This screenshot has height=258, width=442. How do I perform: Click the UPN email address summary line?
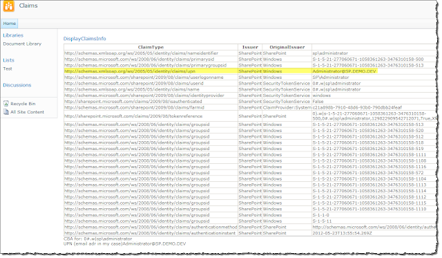(x=124, y=243)
